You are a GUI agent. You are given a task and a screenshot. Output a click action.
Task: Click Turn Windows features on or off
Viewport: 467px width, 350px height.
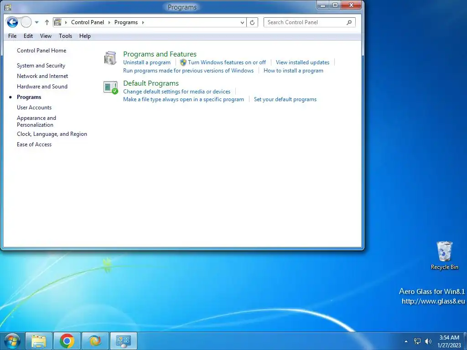click(x=227, y=62)
